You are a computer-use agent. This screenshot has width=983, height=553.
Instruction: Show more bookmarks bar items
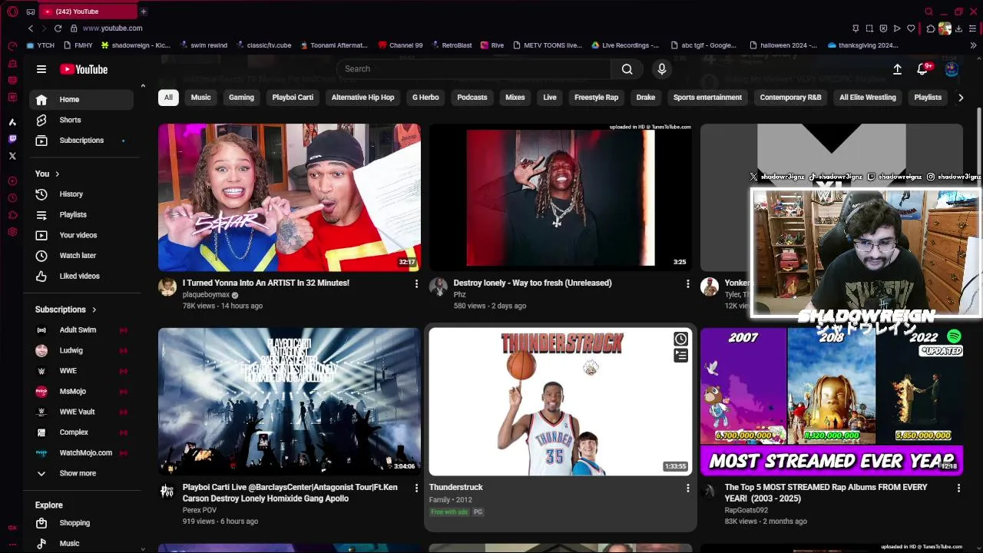[x=973, y=45]
